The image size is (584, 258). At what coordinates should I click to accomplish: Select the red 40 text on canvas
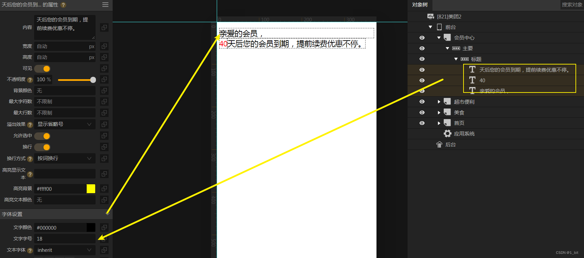point(223,44)
